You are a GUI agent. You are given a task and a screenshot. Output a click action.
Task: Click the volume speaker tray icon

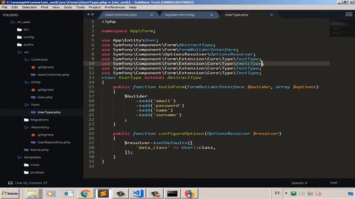click(302, 193)
